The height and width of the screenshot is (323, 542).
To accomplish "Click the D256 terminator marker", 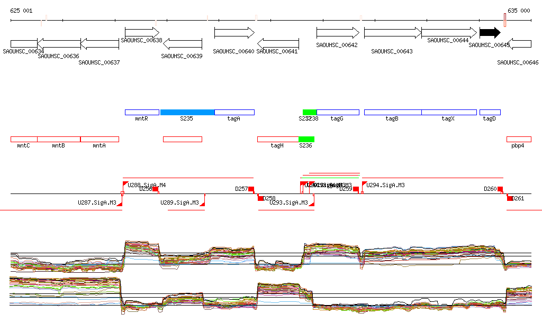I will point(156,189).
